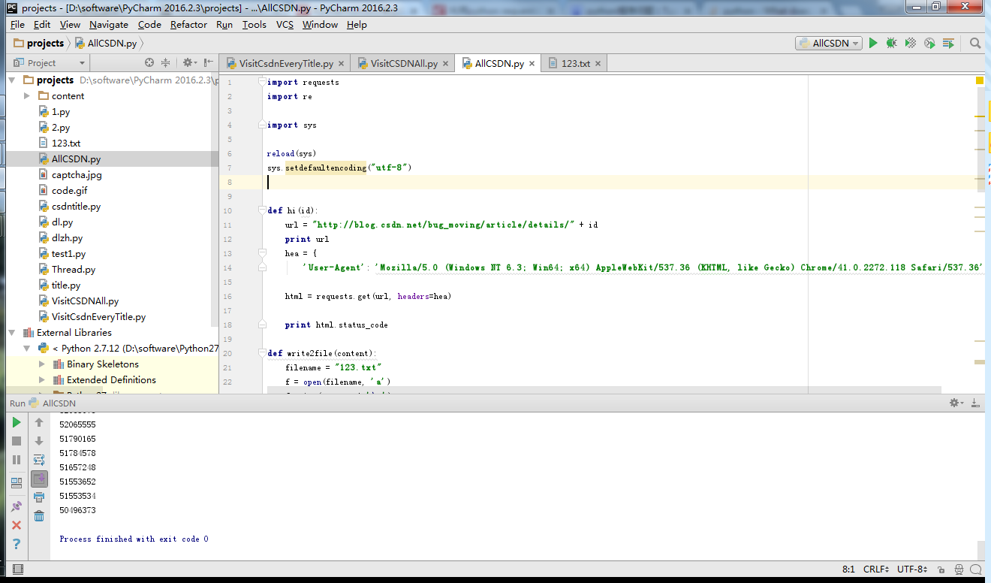Click the yellow inspection indicator atop editor scrollbar
This screenshot has width=991, height=583.
tap(980, 80)
